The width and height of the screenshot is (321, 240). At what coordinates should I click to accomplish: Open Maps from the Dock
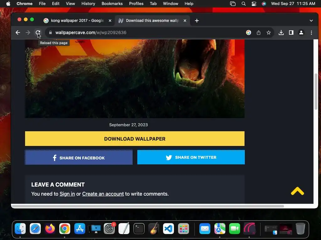pos(220,228)
